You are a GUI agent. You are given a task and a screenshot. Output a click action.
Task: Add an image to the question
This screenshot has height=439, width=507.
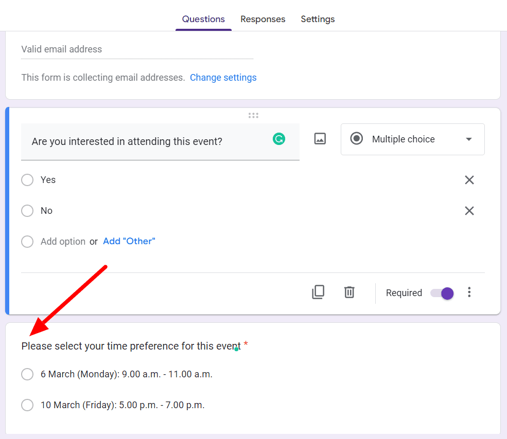320,139
